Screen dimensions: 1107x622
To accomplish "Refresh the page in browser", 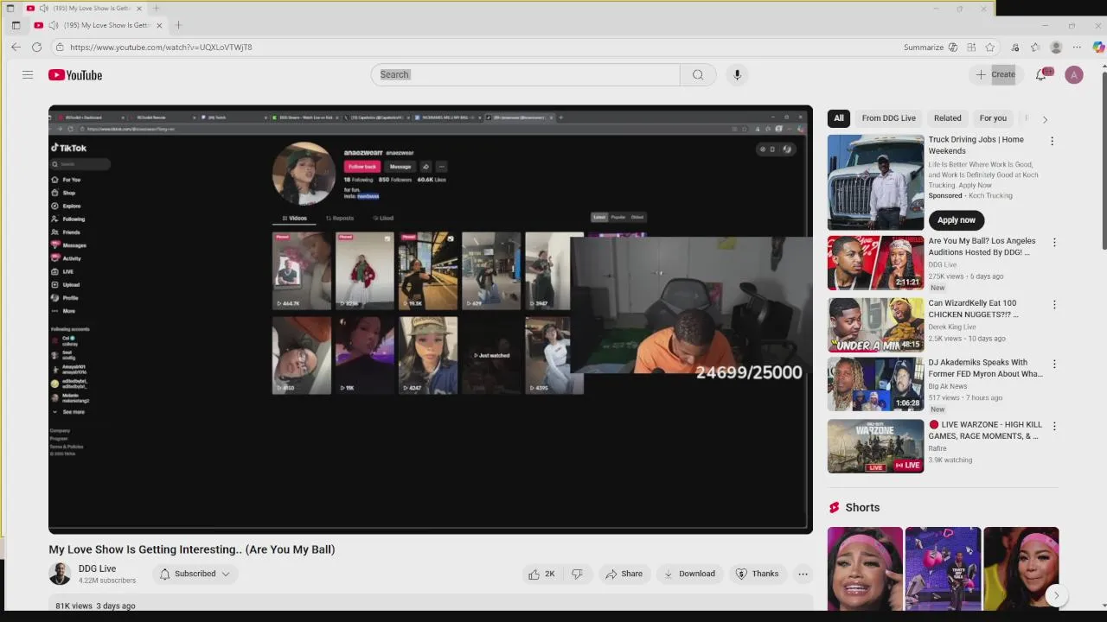I will [36, 47].
